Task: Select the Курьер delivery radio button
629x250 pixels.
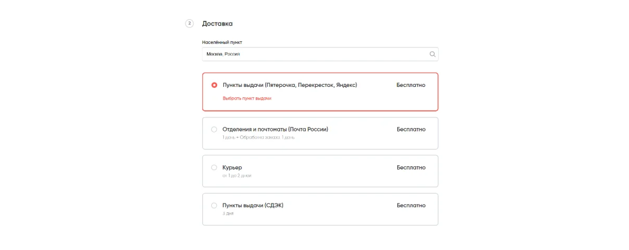Action: pos(214,167)
